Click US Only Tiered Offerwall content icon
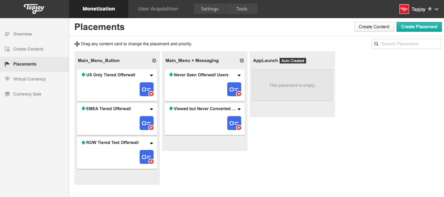 (147, 89)
